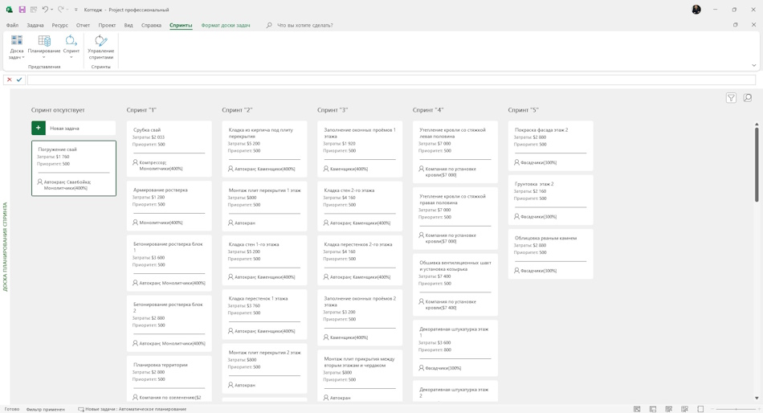
Task: Click the Project application icon
Action: [x=10, y=10]
